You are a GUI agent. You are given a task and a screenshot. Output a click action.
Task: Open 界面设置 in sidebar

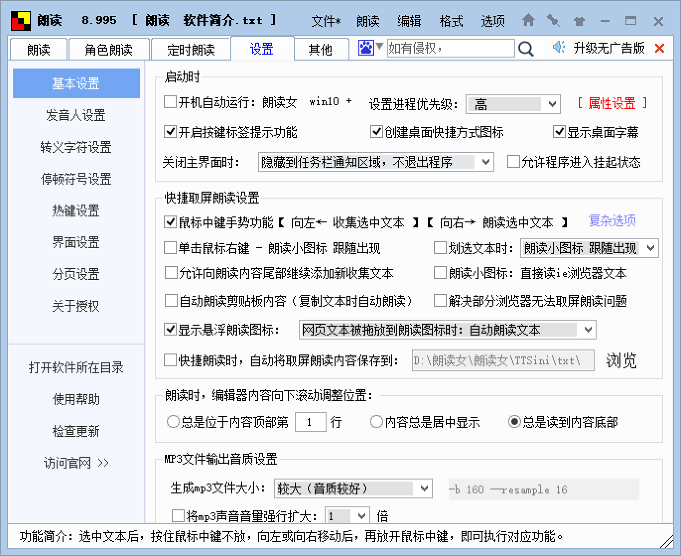coord(76,242)
